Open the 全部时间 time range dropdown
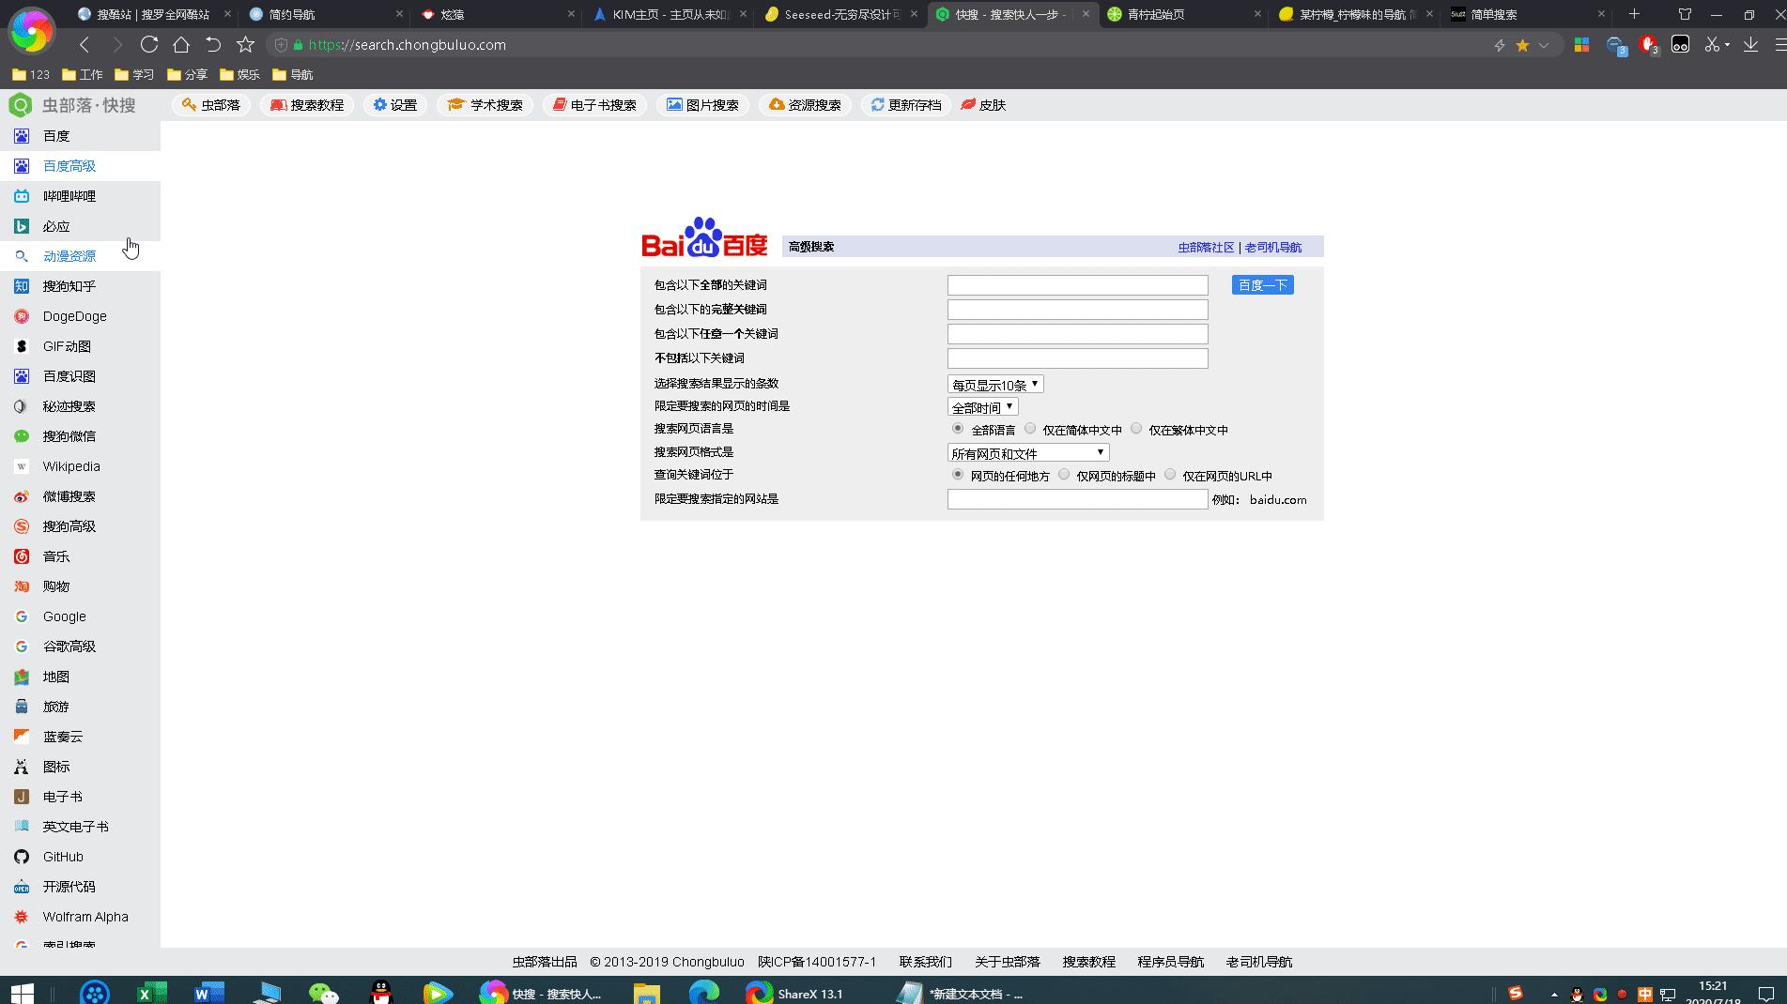 click(x=982, y=407)
